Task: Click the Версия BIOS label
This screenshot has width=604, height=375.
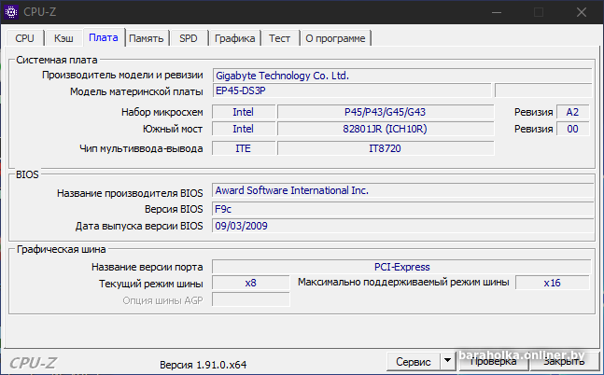Action: pyautogui.click(x=174, y=209)
